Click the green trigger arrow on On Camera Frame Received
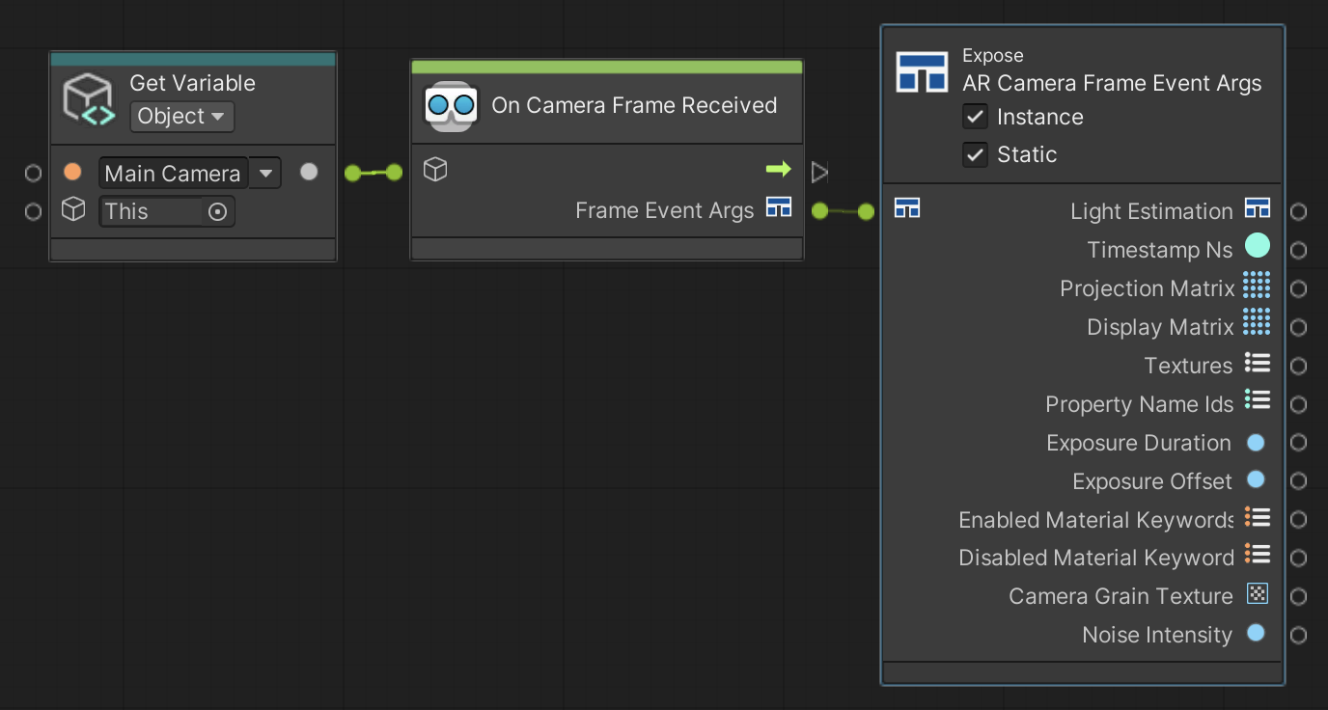The image size is (1328, 710). coord(778,169)
